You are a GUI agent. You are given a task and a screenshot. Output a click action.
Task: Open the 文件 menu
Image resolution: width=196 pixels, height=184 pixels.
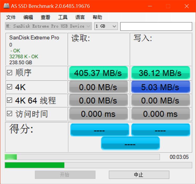[x=11, y=17]
